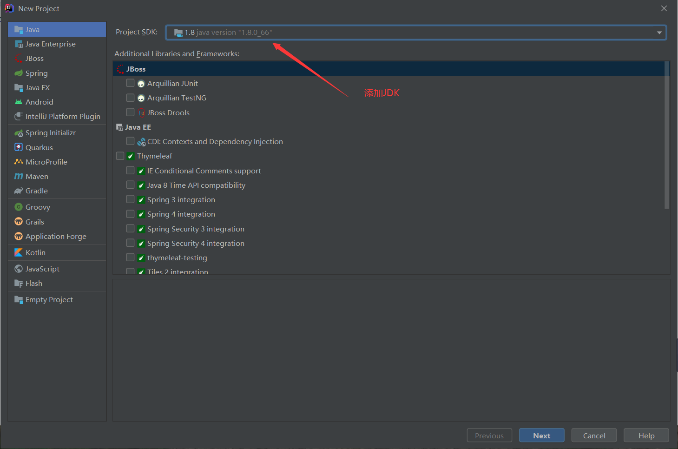The width and height of the screenshot is (678, 449).
Task: Select the Java project type icon
Action: (x=19, y=30)
